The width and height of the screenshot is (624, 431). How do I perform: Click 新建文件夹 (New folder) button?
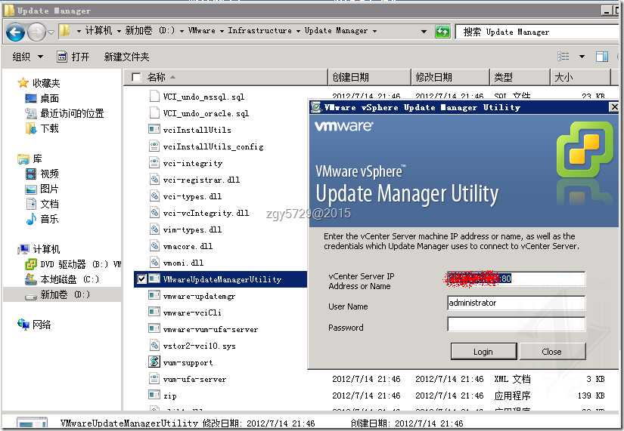coord(126,57)
